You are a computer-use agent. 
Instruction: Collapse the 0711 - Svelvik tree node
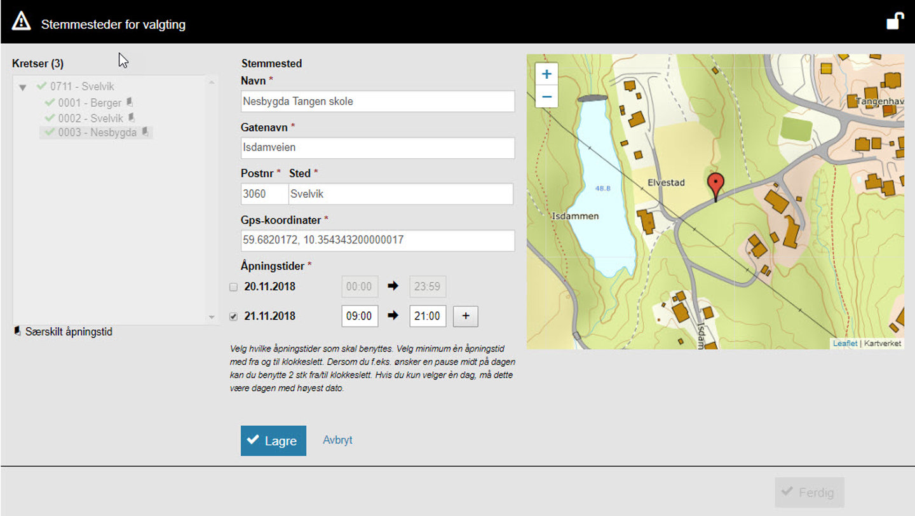coord(23,88)
